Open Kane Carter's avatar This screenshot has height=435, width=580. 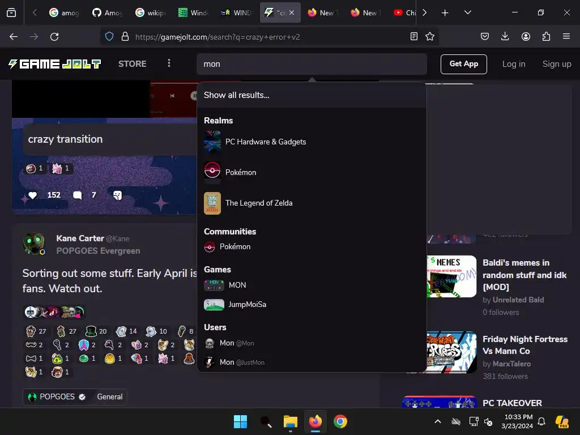(x=34, y=244)
